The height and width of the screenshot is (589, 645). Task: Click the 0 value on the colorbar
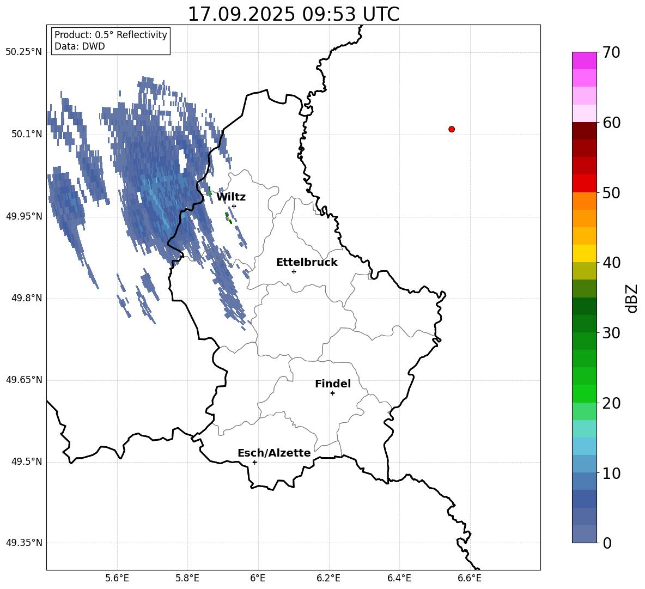click(607, 543)
